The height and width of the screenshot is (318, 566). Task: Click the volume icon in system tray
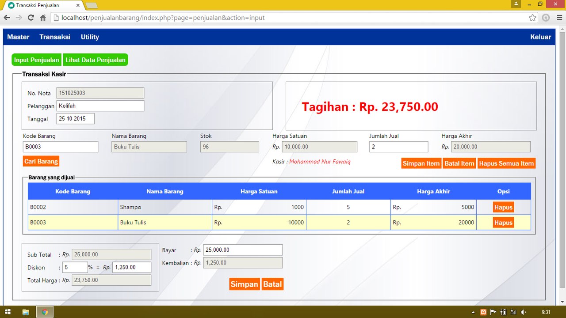point(524,312)
